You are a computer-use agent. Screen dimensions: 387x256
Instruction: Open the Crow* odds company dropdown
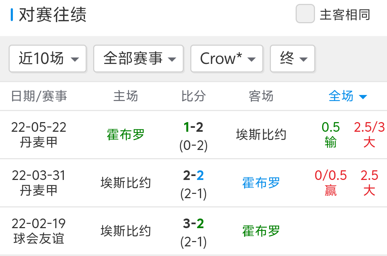coord(227,59)
